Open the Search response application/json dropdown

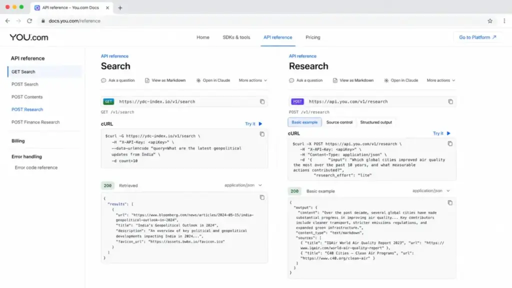click(x=243, y=185)
